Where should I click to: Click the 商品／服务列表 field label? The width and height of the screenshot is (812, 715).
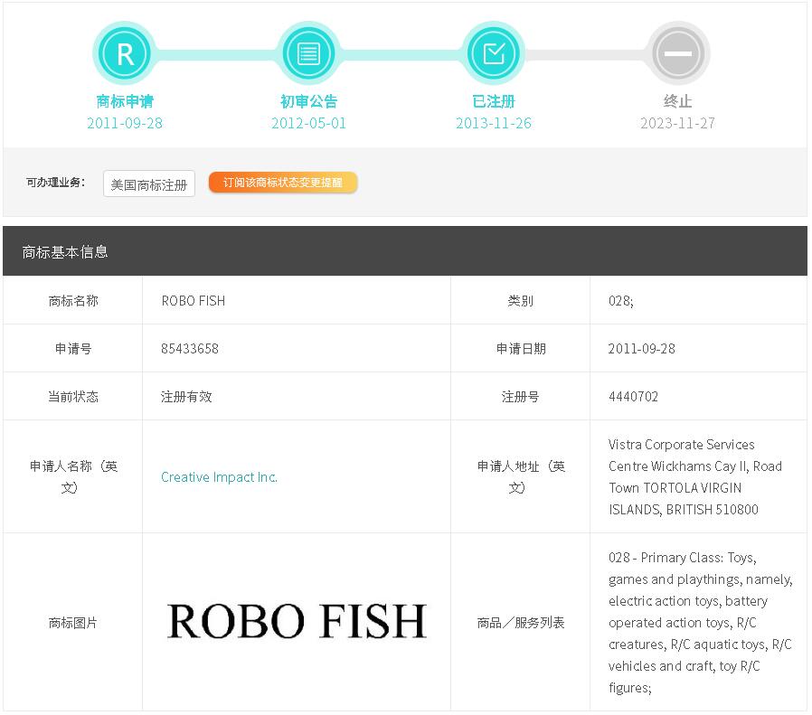click(521, 622)
